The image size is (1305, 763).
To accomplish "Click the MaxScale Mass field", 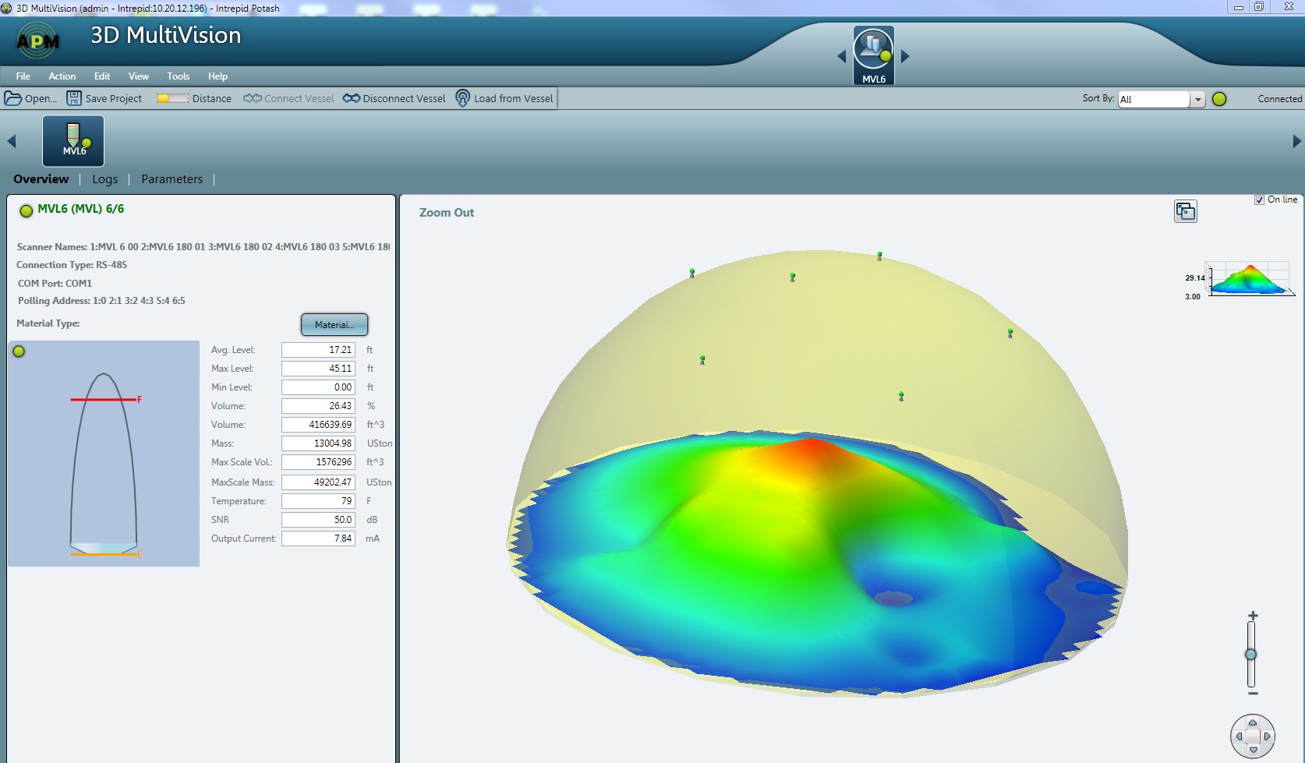I will [x=318, y=482].
